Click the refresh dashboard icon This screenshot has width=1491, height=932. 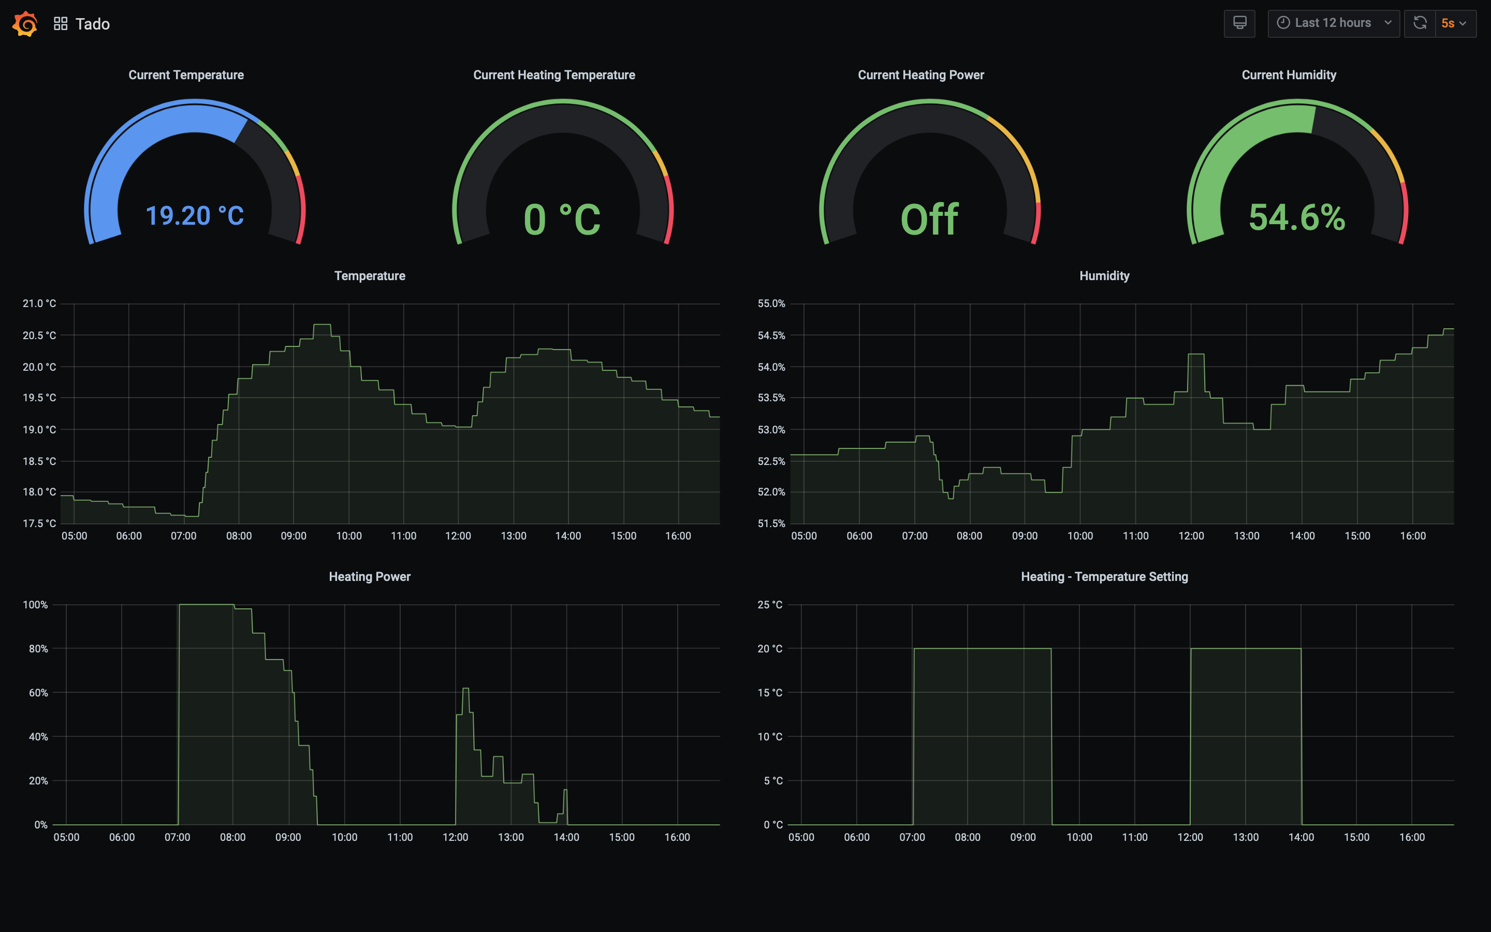[x=1420, y=23]
